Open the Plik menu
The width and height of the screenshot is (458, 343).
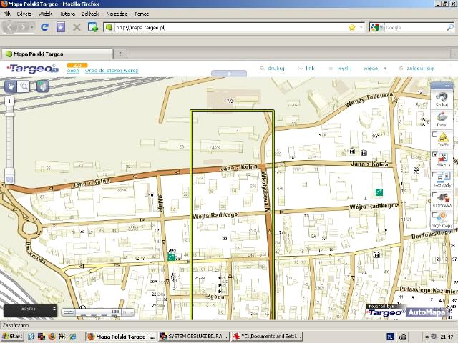coord(6,14)
